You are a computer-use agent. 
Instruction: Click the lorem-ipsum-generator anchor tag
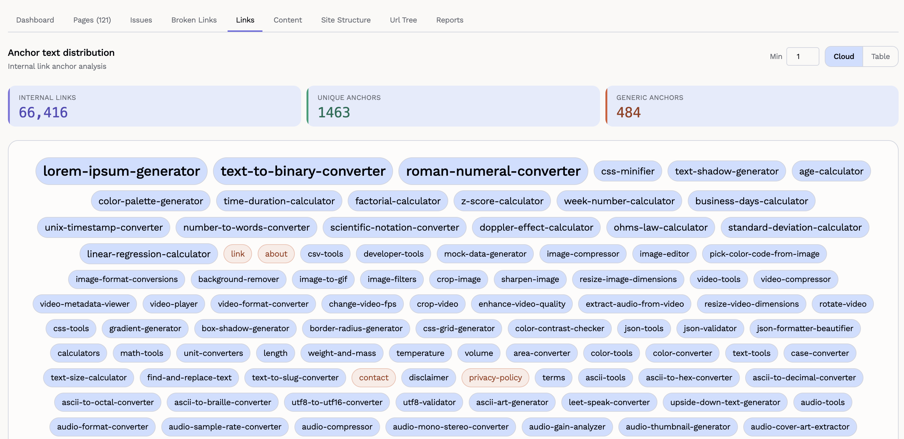point(121,171)
